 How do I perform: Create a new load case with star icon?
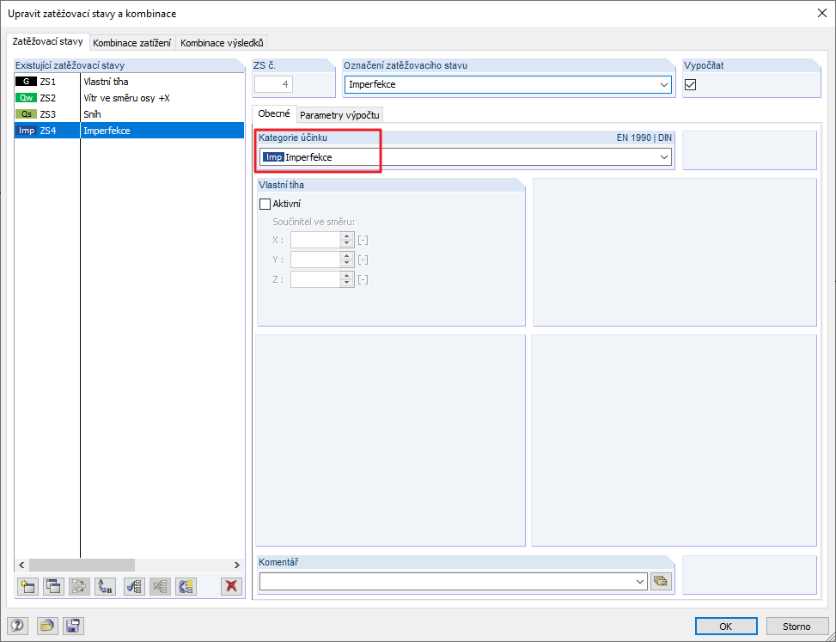(27, 586)
